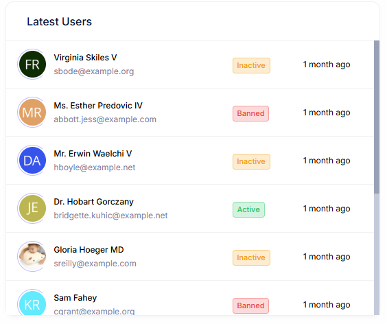This screenshot has width=387, height=324.
Task: Open the DA avatar of Erwin Waelchi
Action: (32, 161)
